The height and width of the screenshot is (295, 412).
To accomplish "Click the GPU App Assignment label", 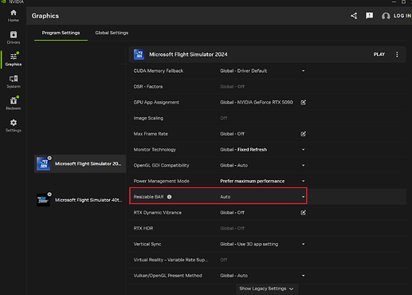I will [156, 102].
